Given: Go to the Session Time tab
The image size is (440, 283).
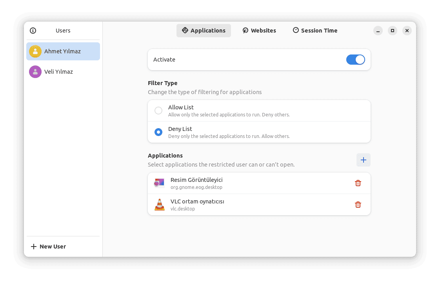Looking at the screenshot, I should (315, 31).
